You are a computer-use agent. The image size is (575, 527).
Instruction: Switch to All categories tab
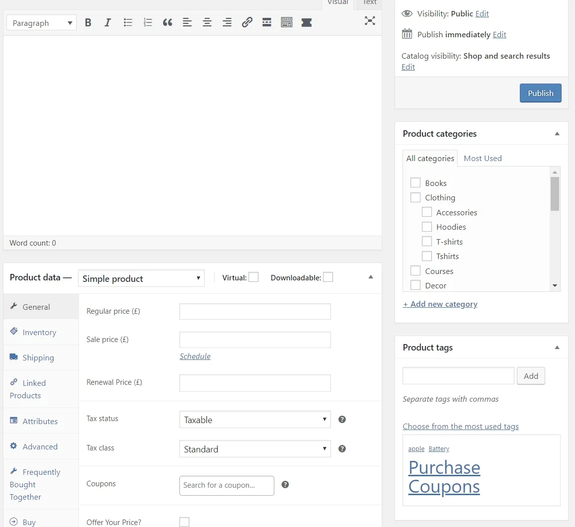click(430, 159)
